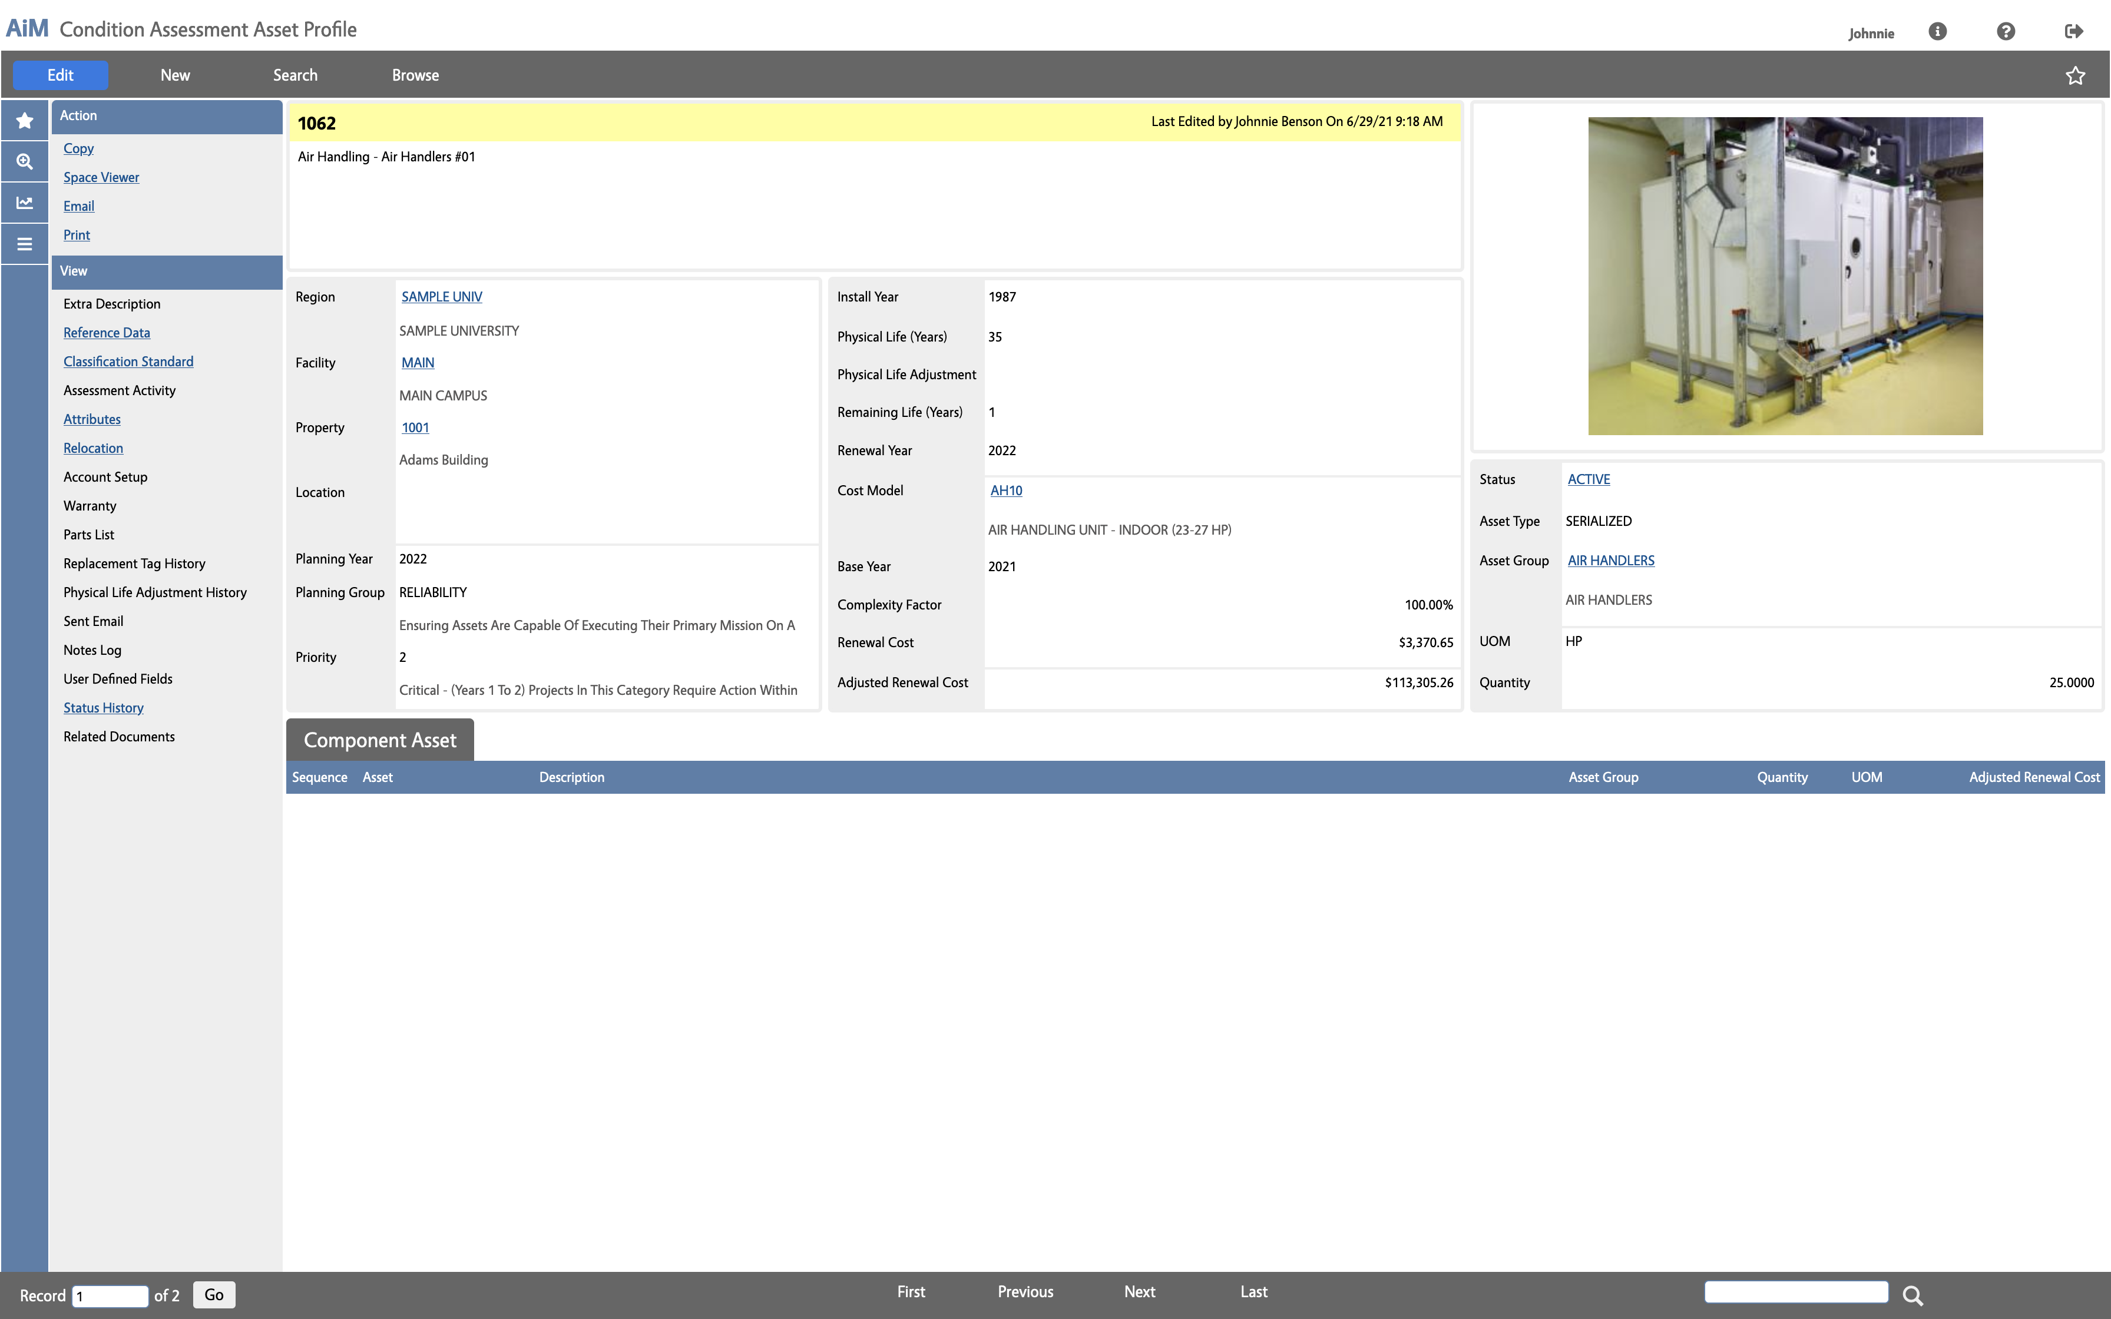Expand the Extra Description view option

point(110,304)
